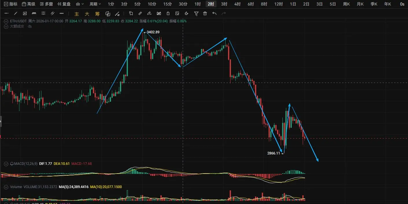Select the price ruler drawing tool
Screen dimensions: 408x204
34,14
